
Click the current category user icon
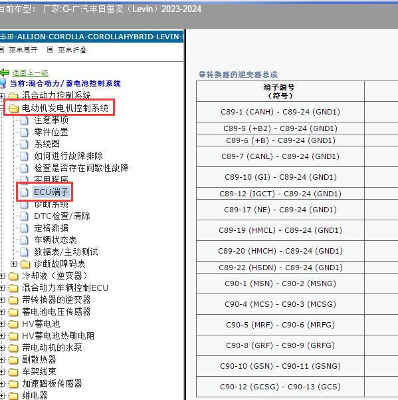click(3, 83)
